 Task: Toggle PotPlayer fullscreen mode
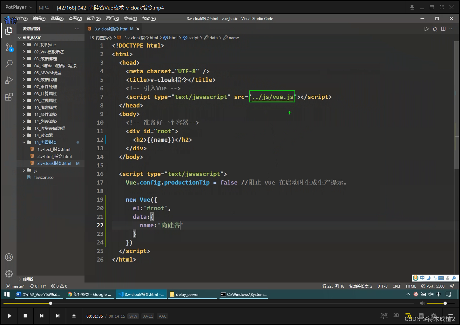tap(442, 7)
